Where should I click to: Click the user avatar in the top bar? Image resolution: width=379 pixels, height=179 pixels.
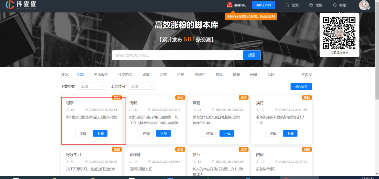click(364, 5)
